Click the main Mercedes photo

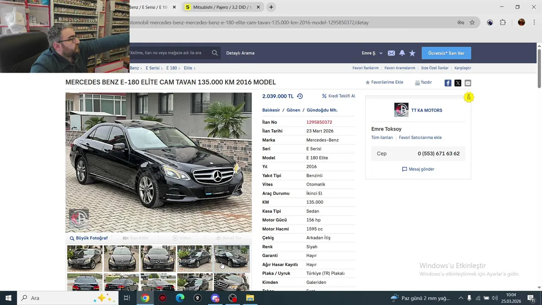click(x=158, y=163)
